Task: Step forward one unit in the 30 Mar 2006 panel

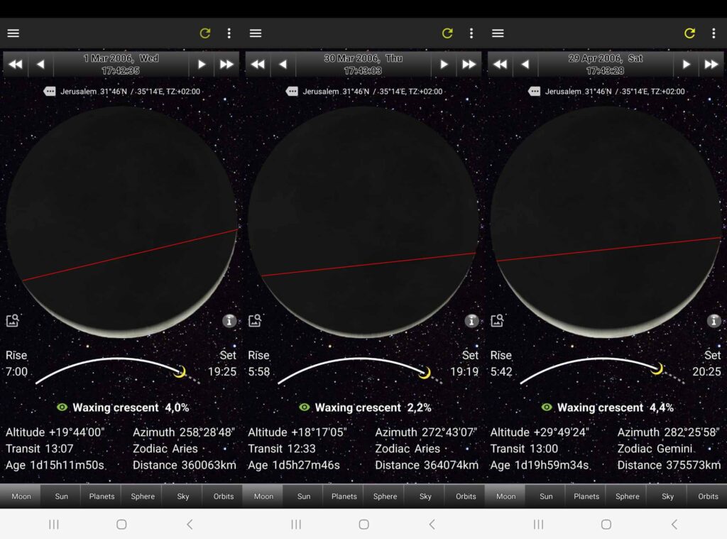Action: click(x=444, y=65)
